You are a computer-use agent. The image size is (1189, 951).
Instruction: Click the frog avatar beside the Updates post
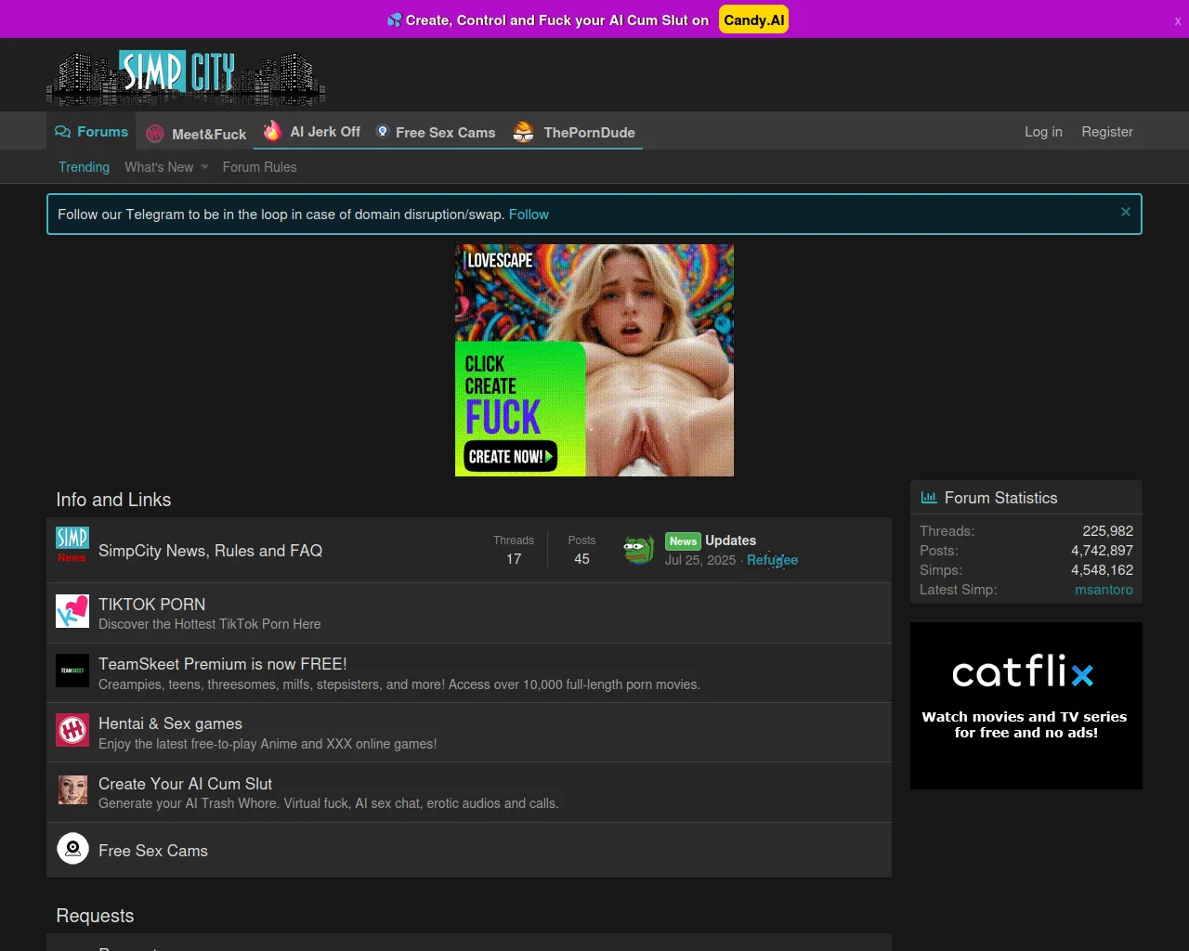(x=638, y=550)
